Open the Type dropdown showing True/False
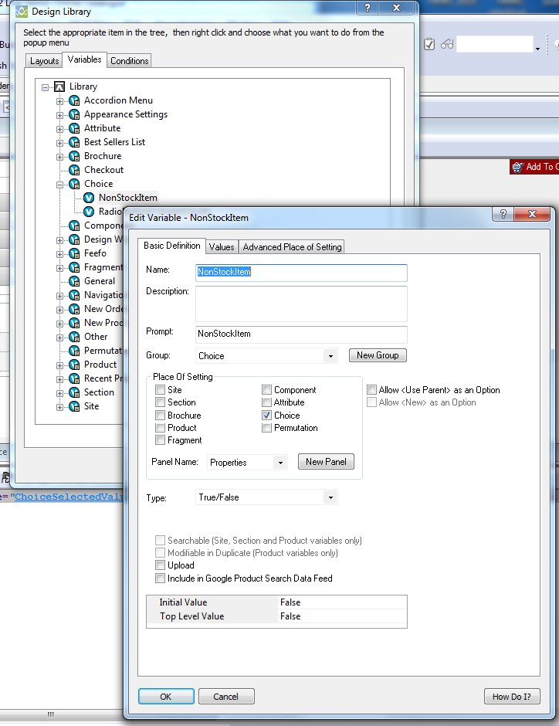This screenshot has width=559, height=726. pyautogui.click(x=330, y=497)
